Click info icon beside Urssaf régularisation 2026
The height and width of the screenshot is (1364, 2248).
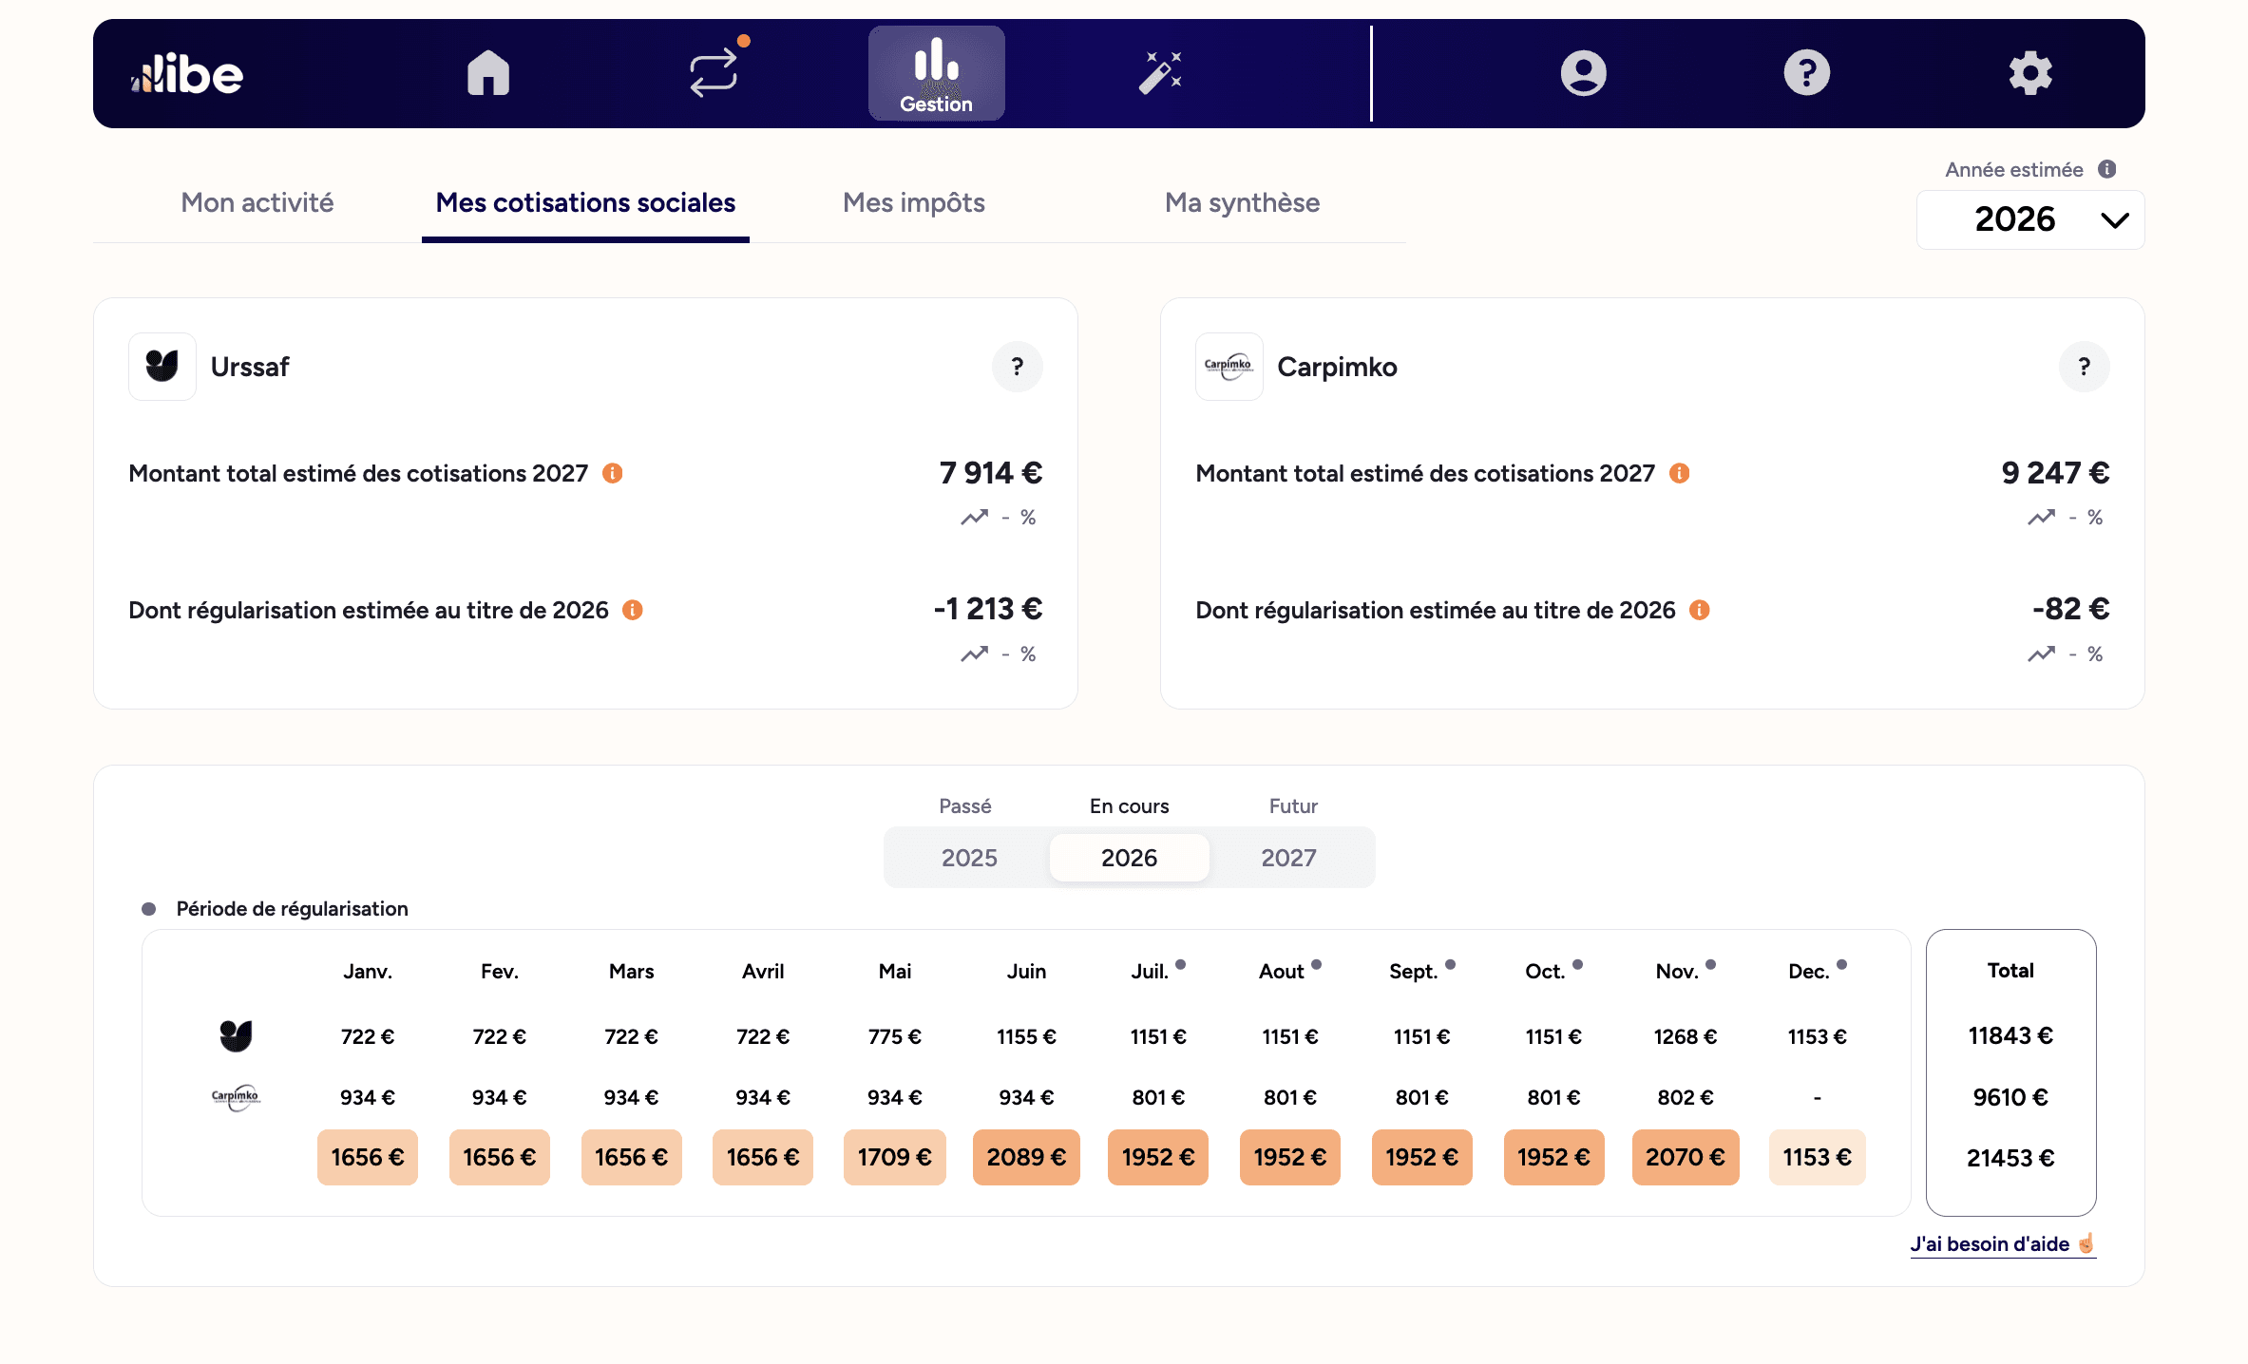(633, 610)
